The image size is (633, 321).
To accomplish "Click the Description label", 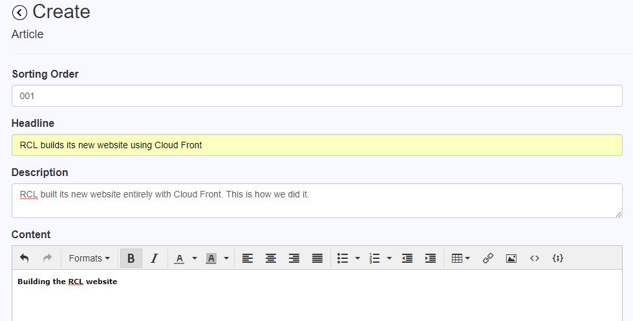I will pyautogui.click(x=39, y=172).
